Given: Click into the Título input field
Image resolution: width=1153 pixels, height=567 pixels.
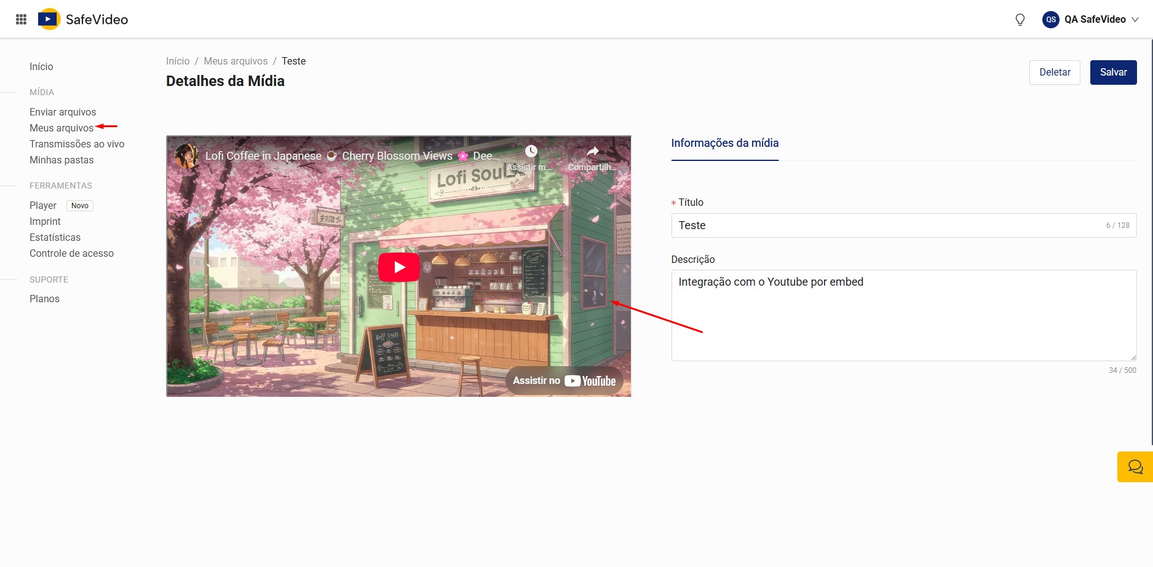Looking at the screenshot, I should tap(904, 225).
